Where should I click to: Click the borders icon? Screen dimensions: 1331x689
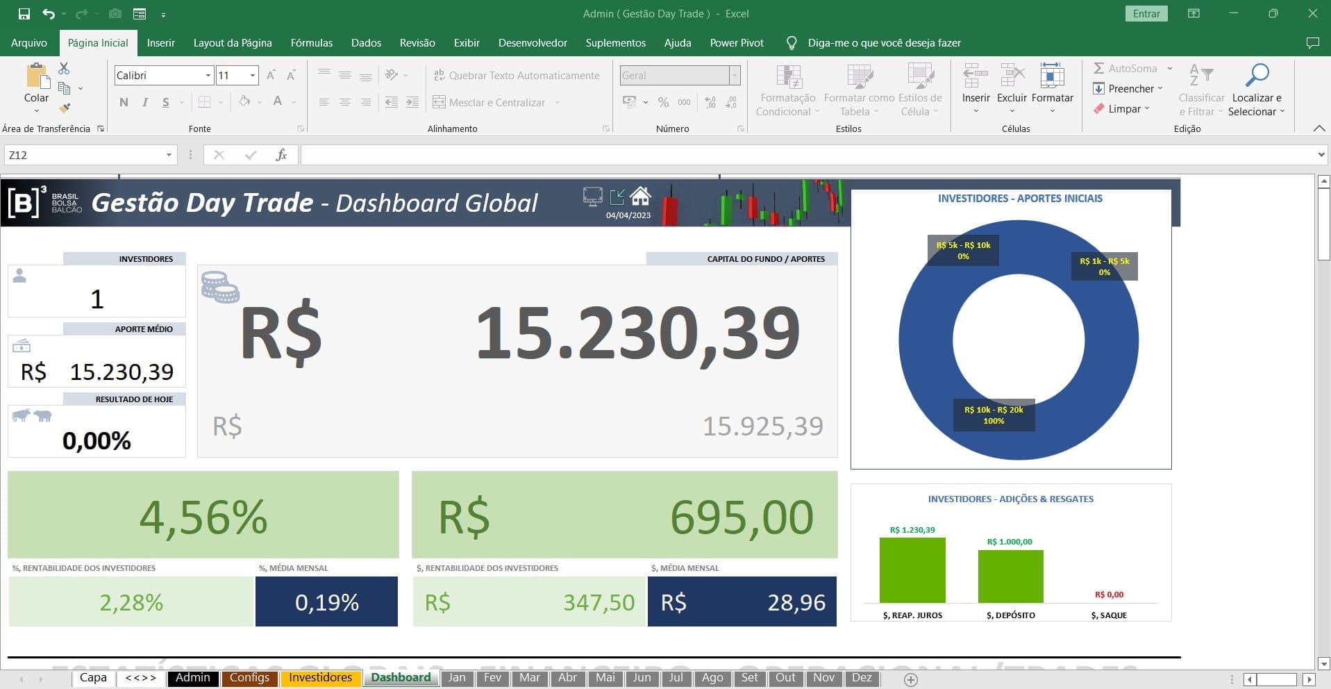pos(204,102)
